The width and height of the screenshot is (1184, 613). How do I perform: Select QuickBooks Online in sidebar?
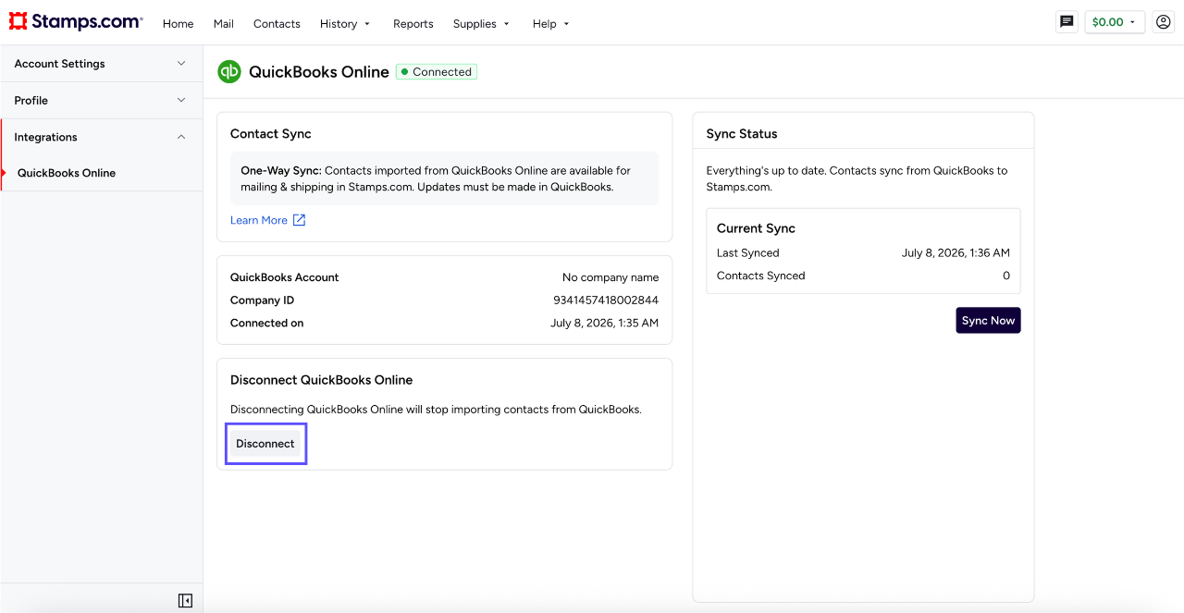coord(67,173)
